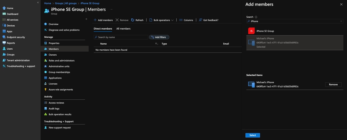Open the Group memberships label in the menu

59,72
